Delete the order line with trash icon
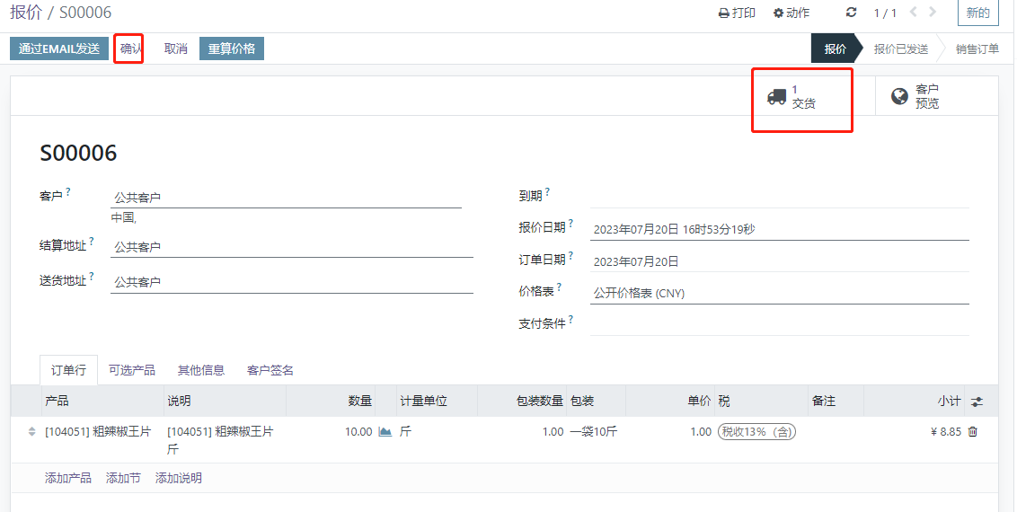 coord(972,432)
